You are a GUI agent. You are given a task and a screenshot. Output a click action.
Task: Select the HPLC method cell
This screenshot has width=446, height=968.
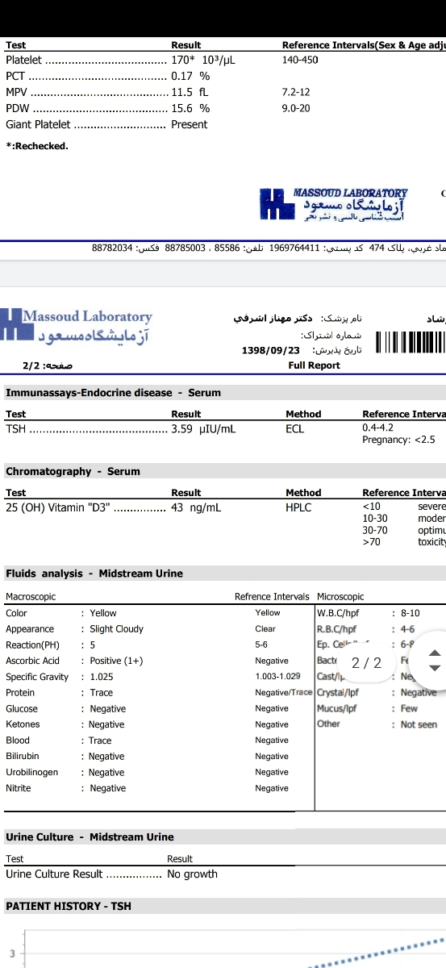[298, 507]
